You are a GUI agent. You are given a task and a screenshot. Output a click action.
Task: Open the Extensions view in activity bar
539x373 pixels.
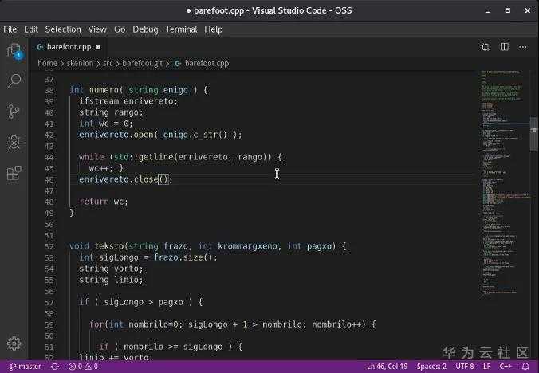tap(14, 172)
